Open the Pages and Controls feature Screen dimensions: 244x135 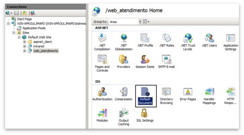pos(102,63)
